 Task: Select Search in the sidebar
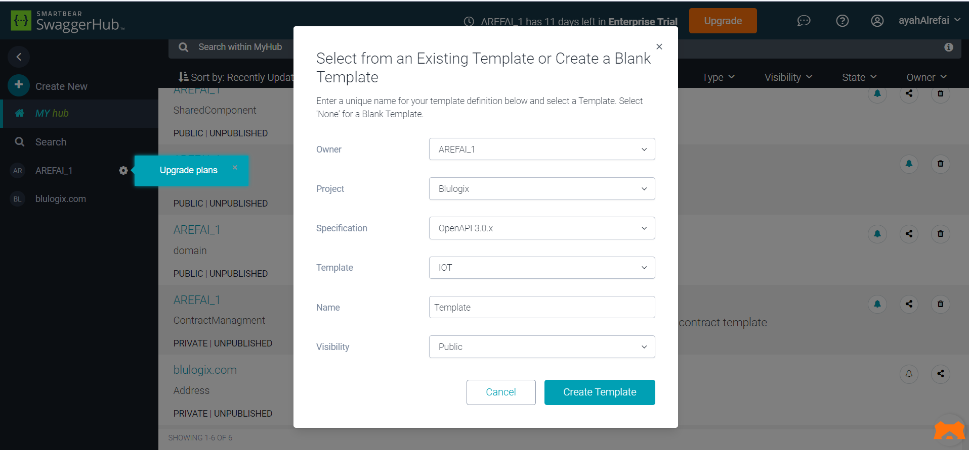51,142
